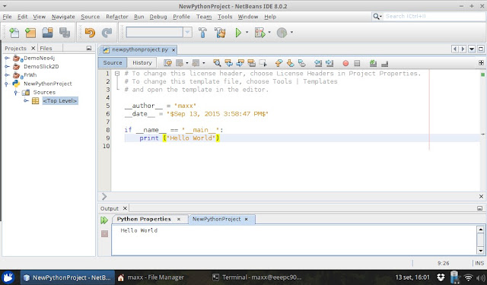The width and height of the screenshot is (487, 285).
Task: Click the Profile Project toolbar icon
Action: tap(282, 32)
